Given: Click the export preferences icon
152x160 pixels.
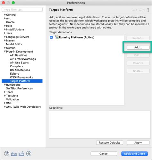Looking at the screenshot, I should click(x=21, y=154).
